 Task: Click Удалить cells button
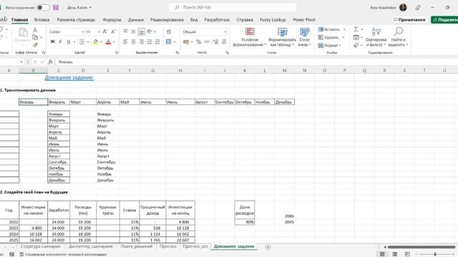tap(328, 37)
